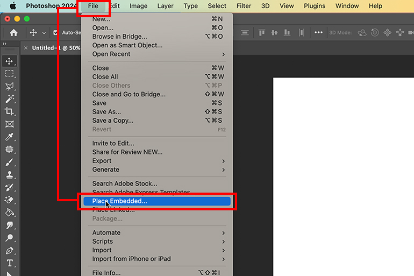The image size is (414, 276).
Task: Click the 3D orbit mode icon
Action: (x=362, y=33)
